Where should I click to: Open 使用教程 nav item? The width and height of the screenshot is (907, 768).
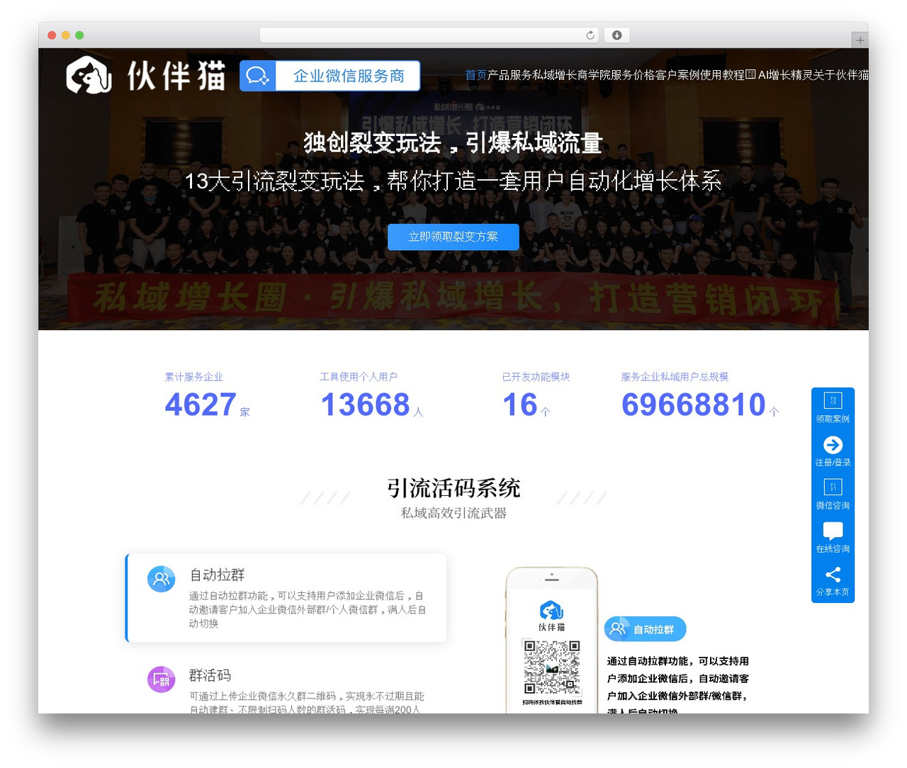coord(723,75)
